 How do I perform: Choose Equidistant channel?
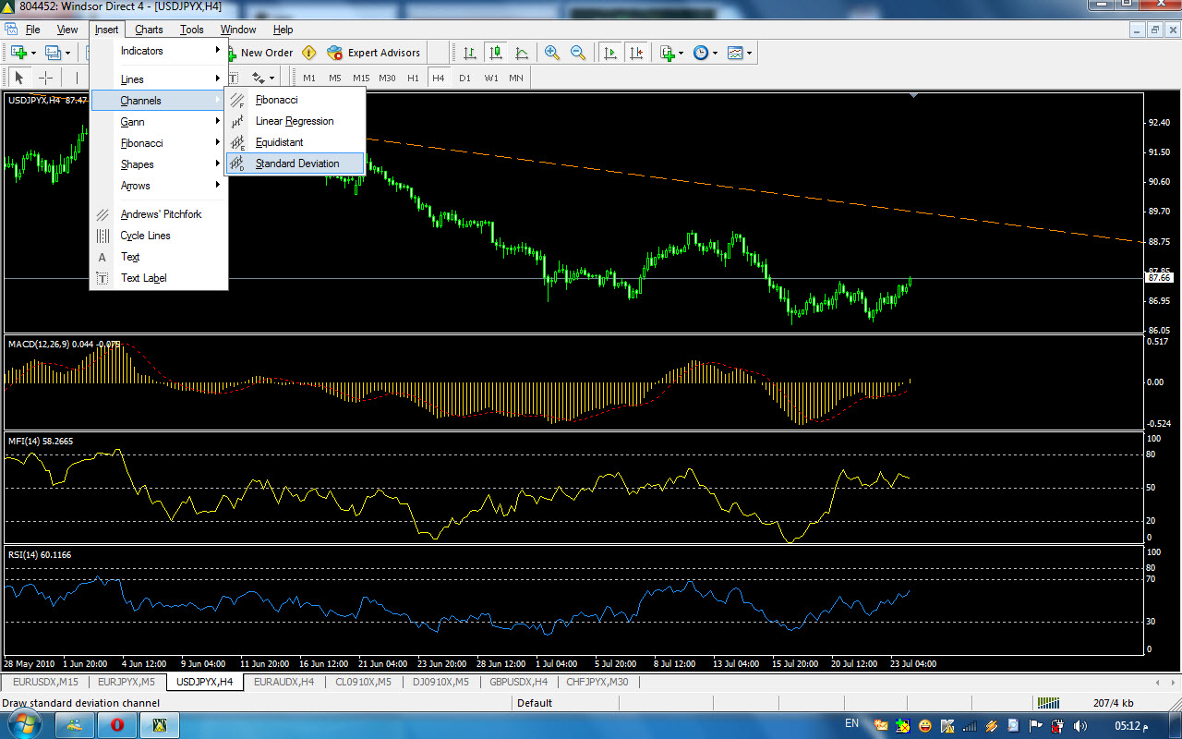tap(295, 142)
